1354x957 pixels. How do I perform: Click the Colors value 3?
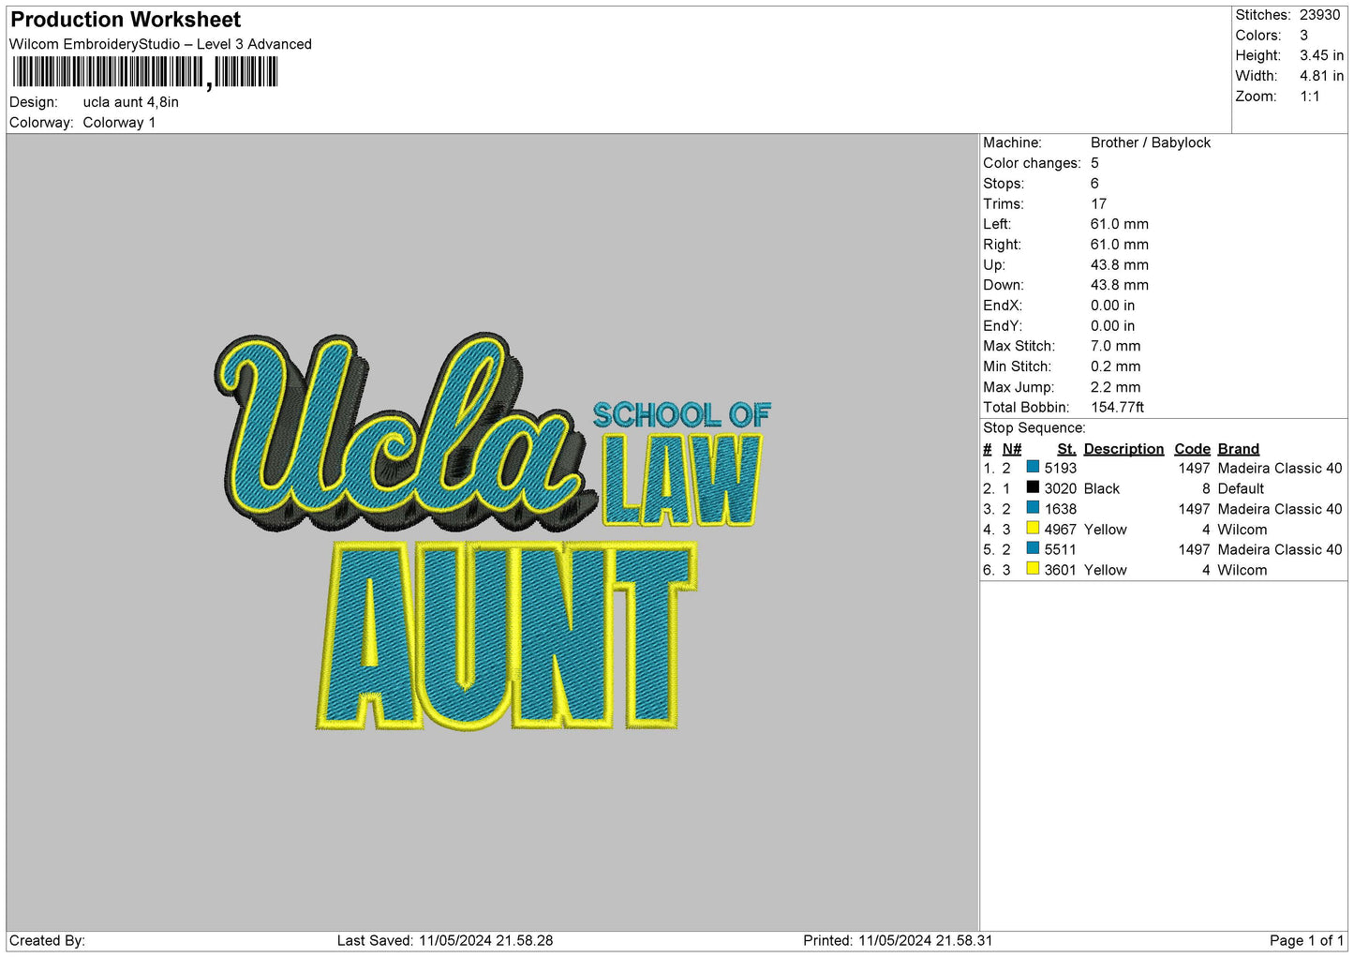click(x=1303, y=36)
